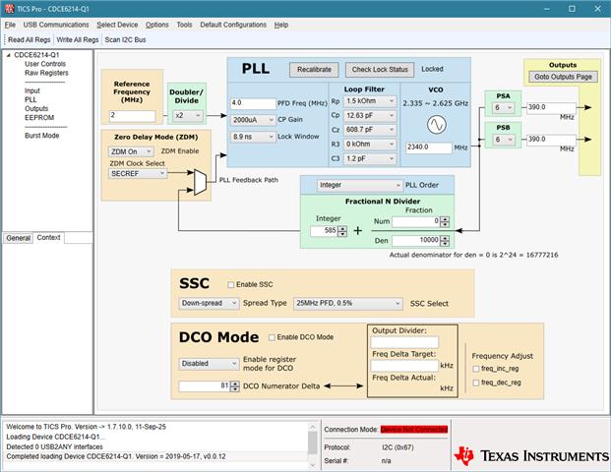Open the USB Communications menu

pyautogui.click(x=56, y=25)
